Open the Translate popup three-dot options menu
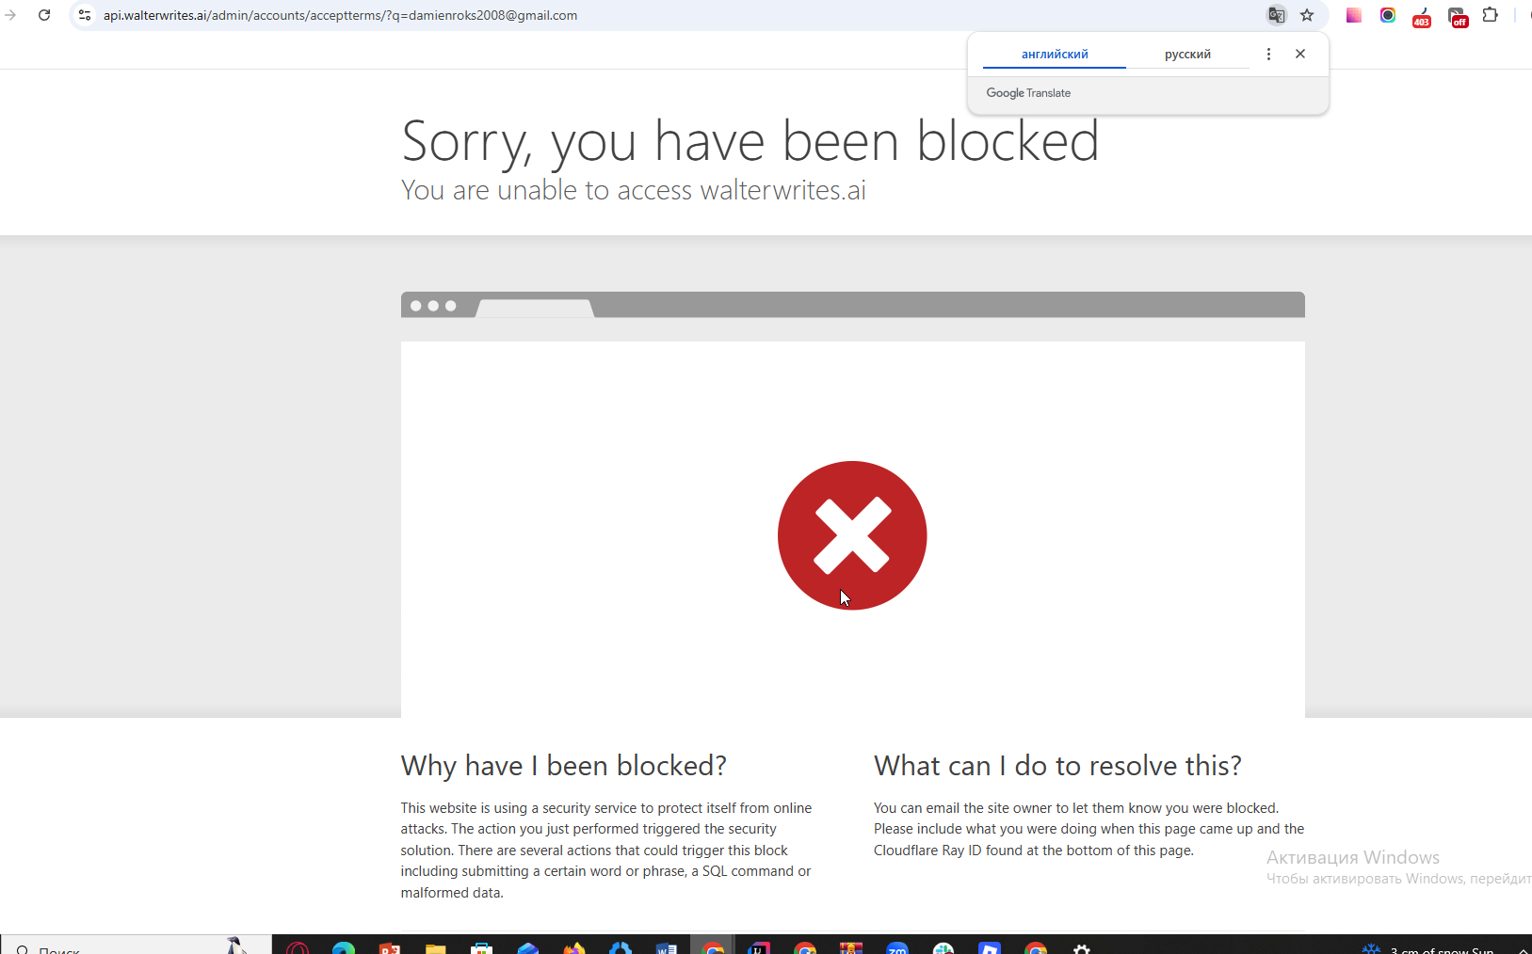1532x954 pixels. point(1268,55)
